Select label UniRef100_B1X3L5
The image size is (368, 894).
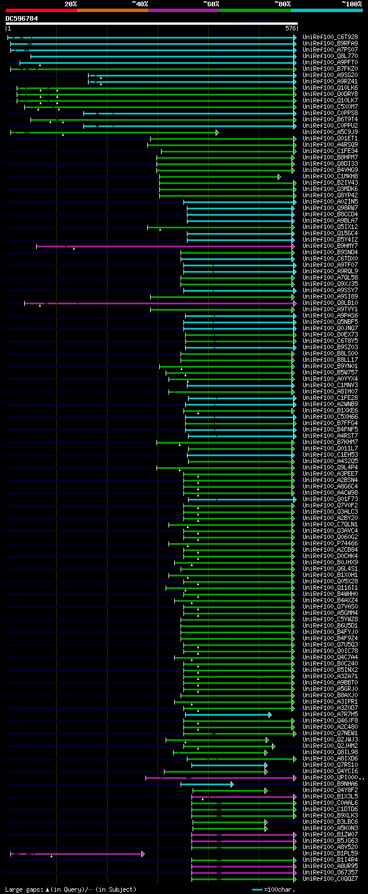(330, 797)
